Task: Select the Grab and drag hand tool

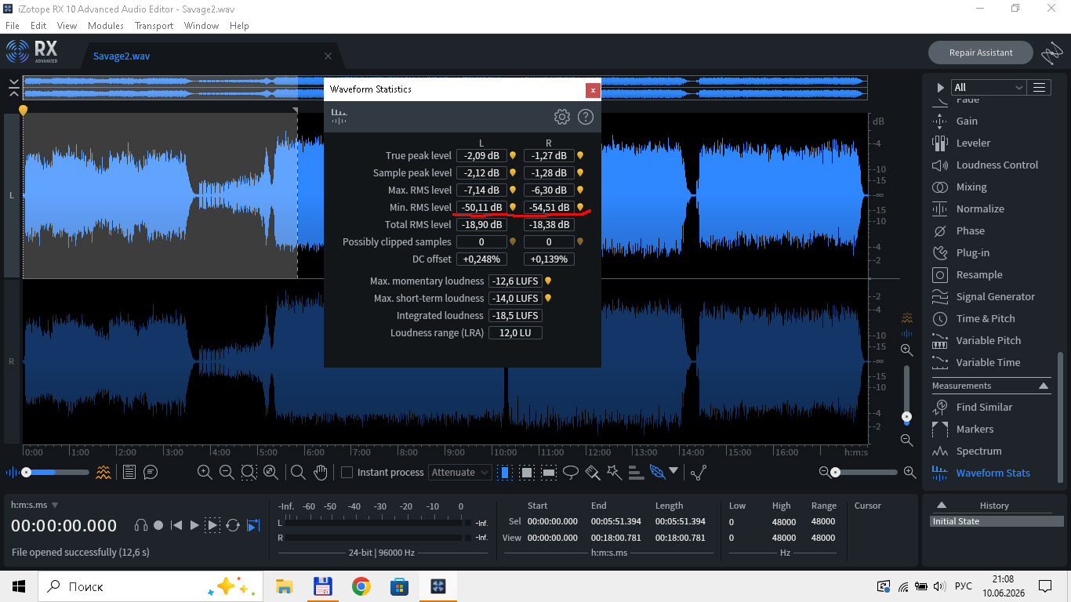Action: coord(320,472)
